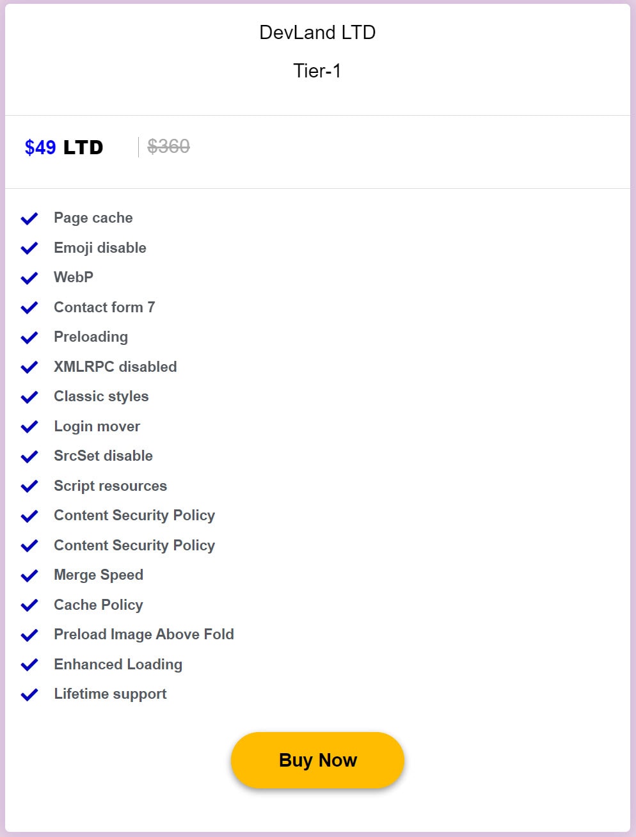The height and width of the screenshot is (837, 636).
Task: Select the Tier-1 heading
Action: [x=317, y=71]
